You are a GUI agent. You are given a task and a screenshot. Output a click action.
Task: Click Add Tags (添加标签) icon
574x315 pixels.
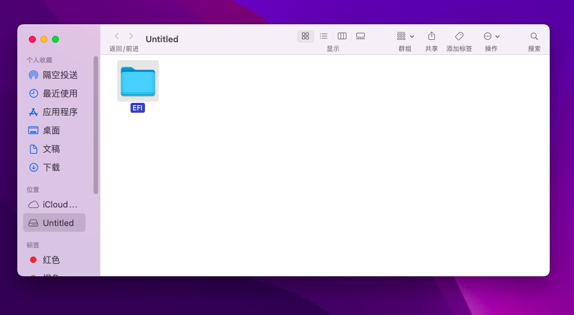459,36
